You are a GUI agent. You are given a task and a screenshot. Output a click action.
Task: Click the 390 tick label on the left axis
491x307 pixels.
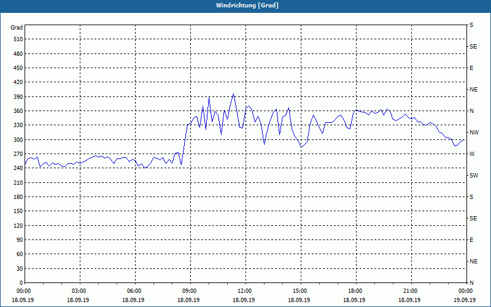18,97
